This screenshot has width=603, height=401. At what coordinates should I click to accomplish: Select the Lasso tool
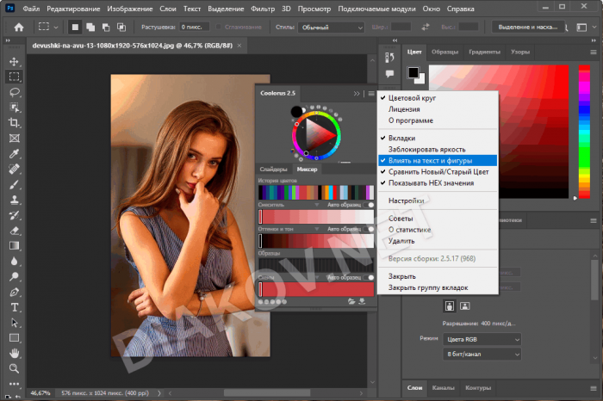tap(15, 92)
